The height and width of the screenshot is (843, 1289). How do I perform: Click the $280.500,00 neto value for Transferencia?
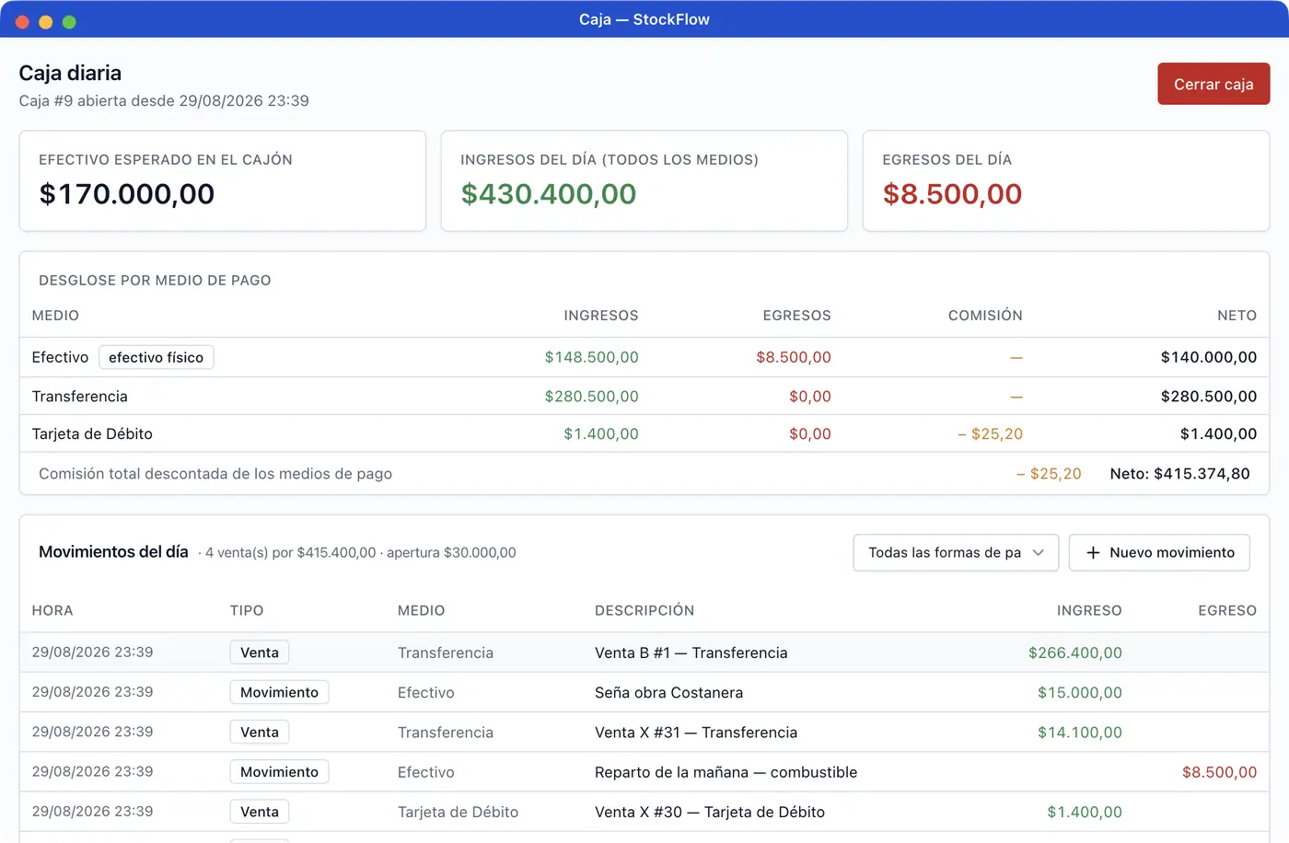1209,396
